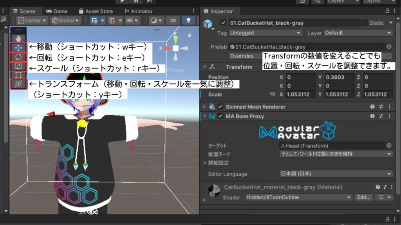Click the Prefab object picker circle
Viewport: 401px width, 225px height.
point(389,47)
